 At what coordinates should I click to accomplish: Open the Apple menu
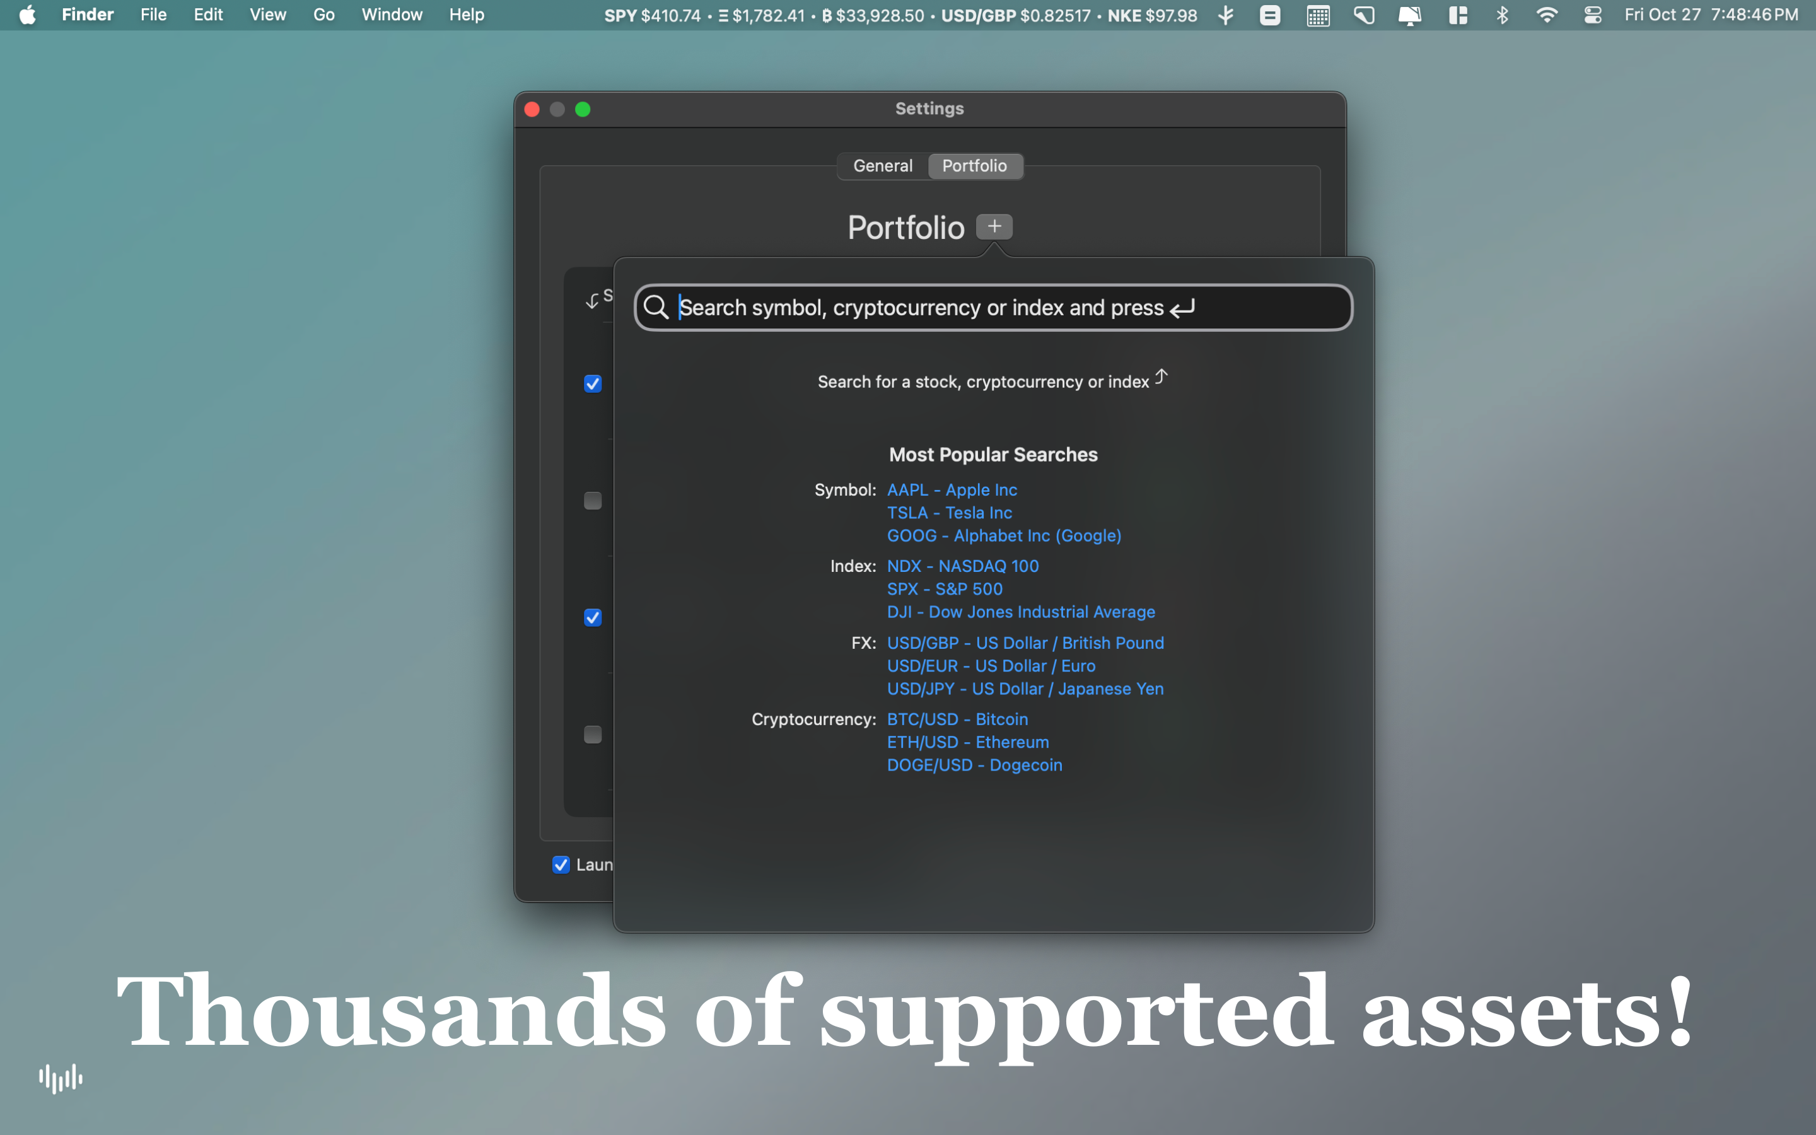point(28,15)
